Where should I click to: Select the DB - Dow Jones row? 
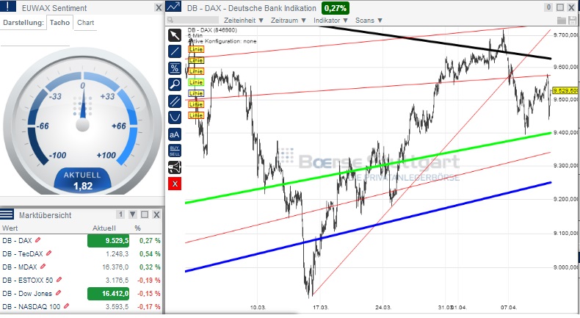pyautogui.click(x=81, y=293)
